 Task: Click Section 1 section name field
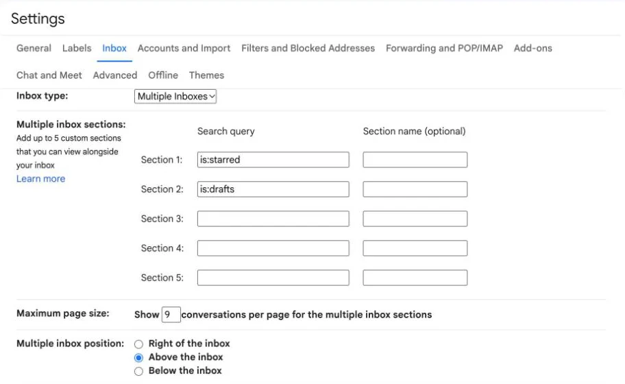pyautogui.click(x=415, y=160)
